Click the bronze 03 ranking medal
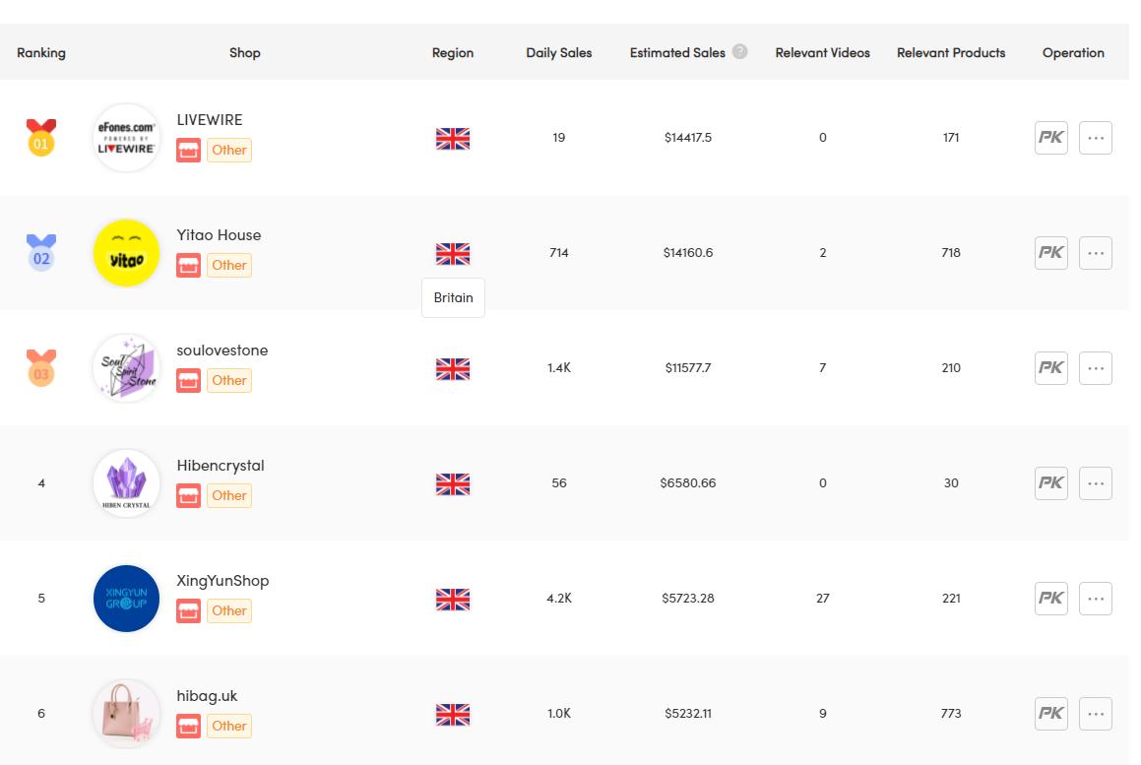Viewport: 1141px width, 765px height. pyautogui.click(x=40, y=367)
